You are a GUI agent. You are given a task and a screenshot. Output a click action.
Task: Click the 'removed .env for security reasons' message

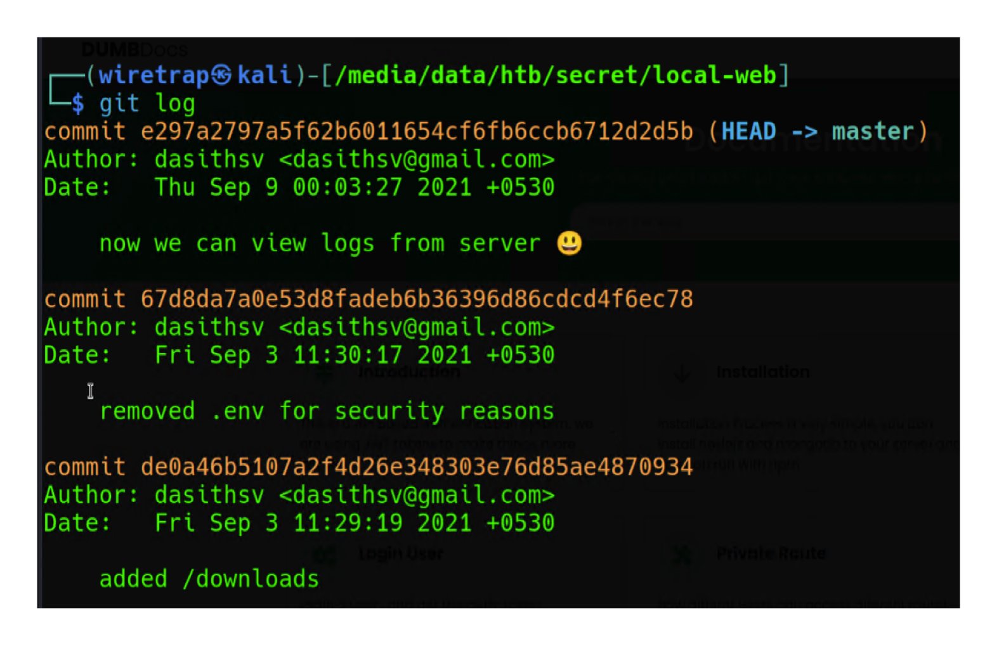327,411
